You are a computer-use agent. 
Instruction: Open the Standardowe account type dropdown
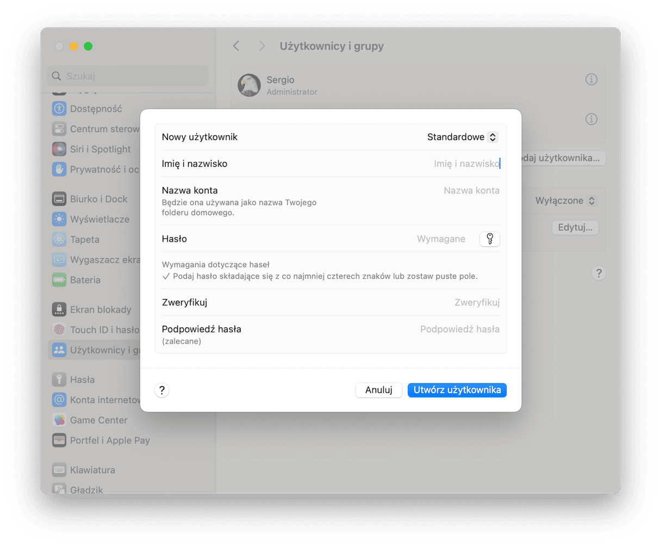462,137
